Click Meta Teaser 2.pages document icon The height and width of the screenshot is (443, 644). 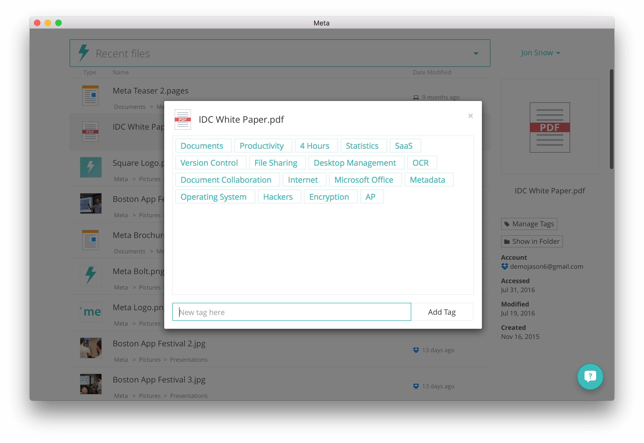(x=90, y=96)
